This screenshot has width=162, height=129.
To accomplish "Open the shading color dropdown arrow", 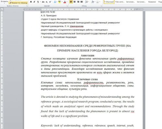I will click(x=95, y=2).
